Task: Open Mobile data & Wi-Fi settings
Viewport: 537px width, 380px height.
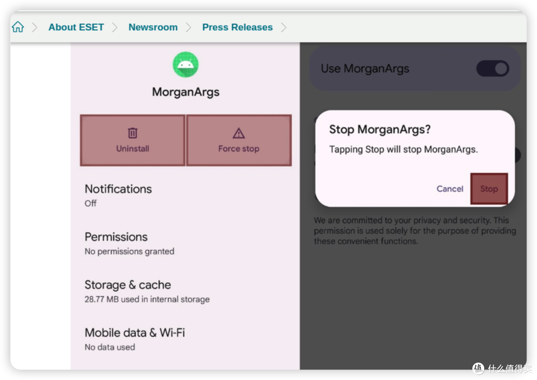Action: (x=185, y=339)
